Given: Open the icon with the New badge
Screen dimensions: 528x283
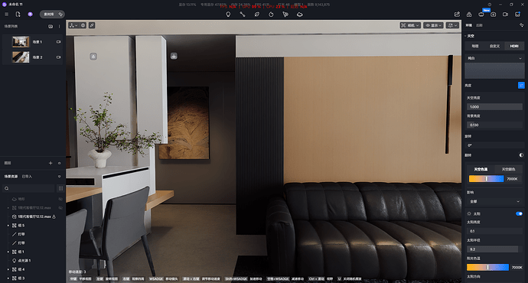Looking at the screenshot, I should 481,14.
